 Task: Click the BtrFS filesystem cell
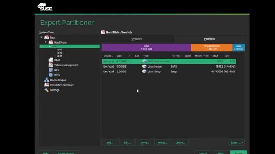point(174,67)
